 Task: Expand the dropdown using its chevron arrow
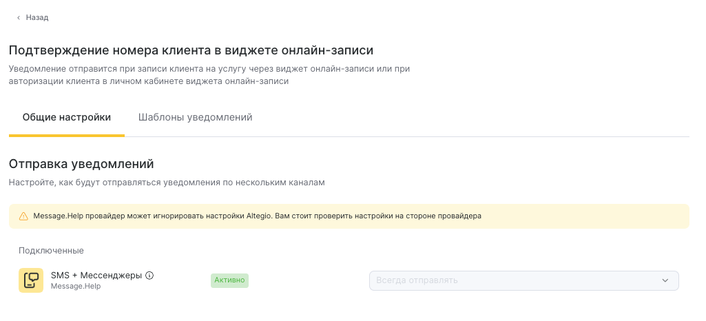click(665, 280)
